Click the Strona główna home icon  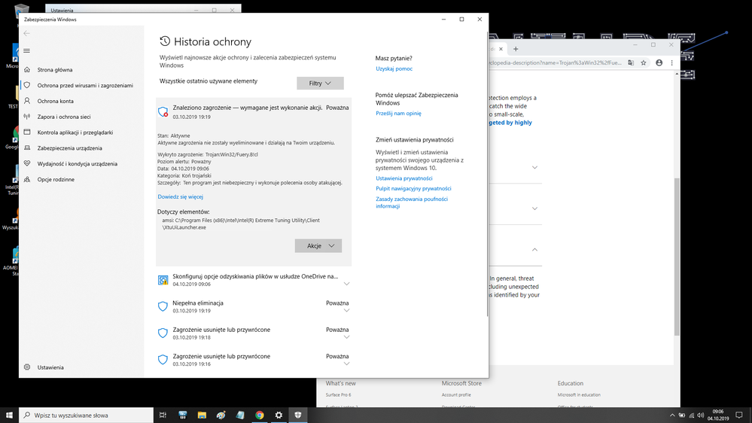(x=27, y=69)
